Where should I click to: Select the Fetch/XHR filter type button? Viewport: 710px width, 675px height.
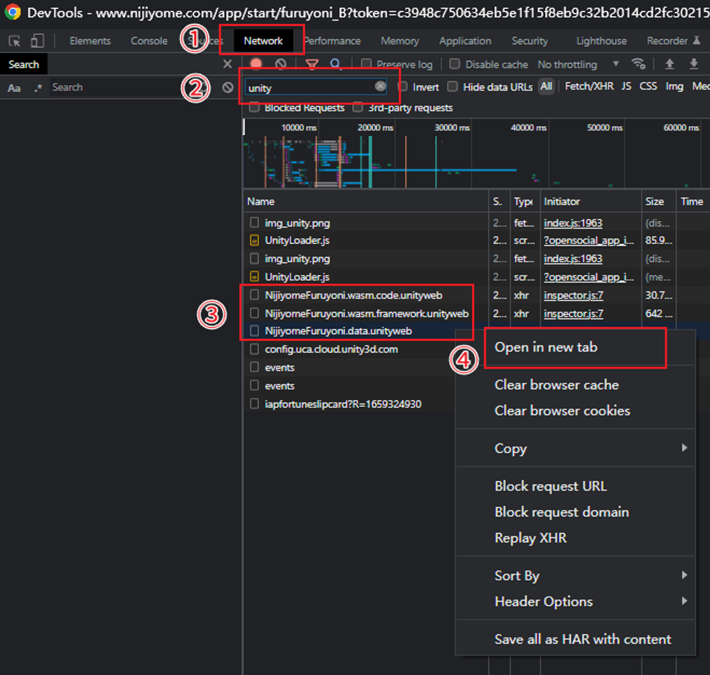point(589,86)
